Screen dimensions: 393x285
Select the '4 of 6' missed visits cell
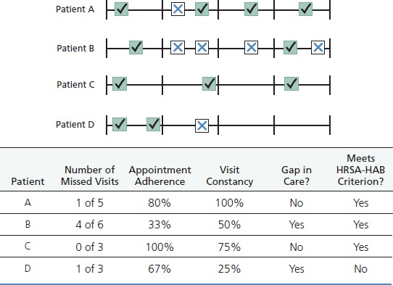tap(89, 225)
